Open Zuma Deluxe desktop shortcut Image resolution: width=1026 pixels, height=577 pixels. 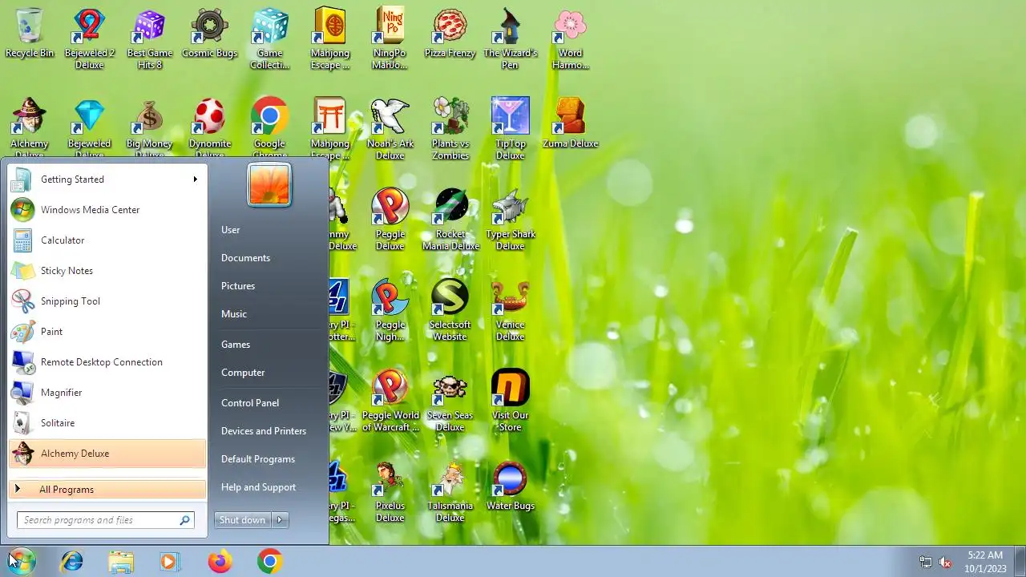coord(571,124)
